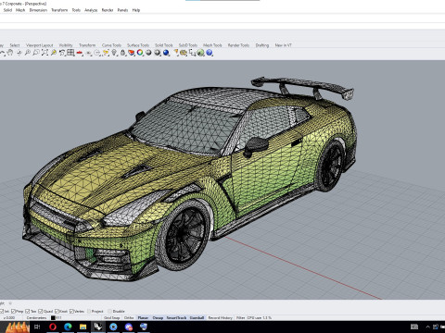This screenshot has height=333, width=445.
Task: Click the Zoom Selected icon
Action: (54, 53)
